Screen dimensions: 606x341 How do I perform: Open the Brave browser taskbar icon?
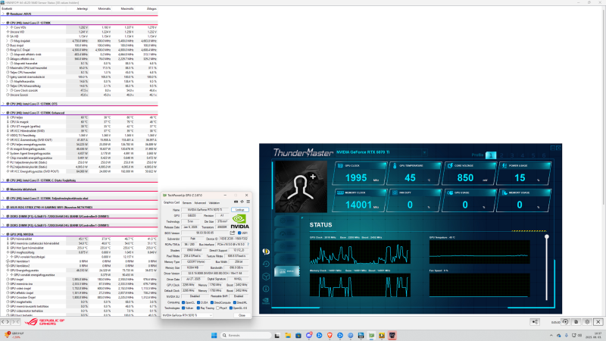point(330,335)
